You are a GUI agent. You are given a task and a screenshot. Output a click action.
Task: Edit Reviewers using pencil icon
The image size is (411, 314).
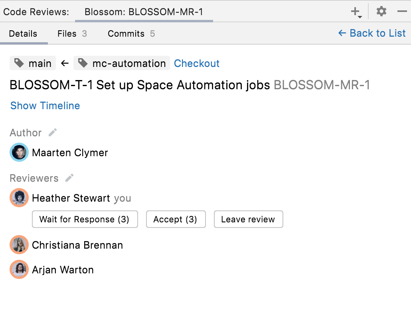point(70,178)
